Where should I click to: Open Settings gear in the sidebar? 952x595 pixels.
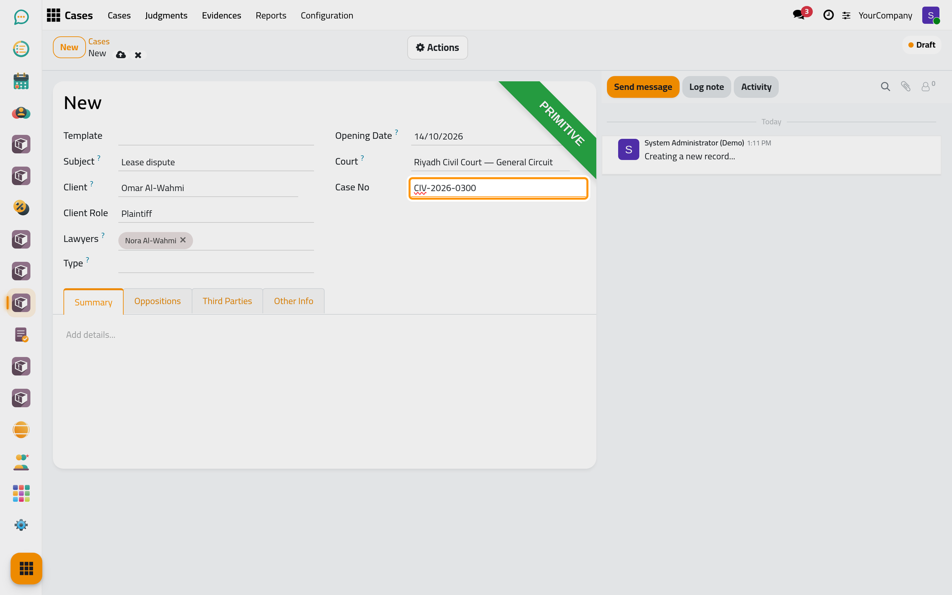[x=21, y=525]
